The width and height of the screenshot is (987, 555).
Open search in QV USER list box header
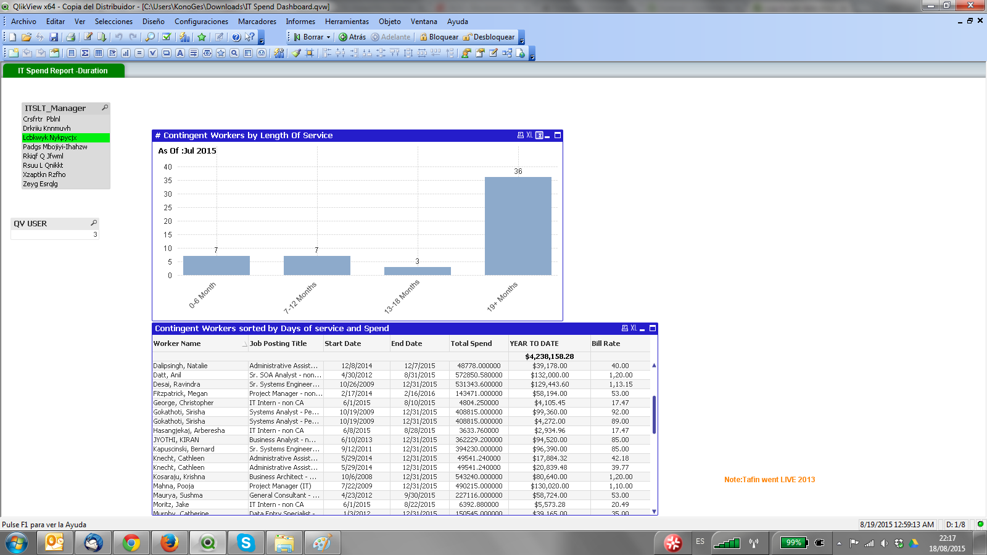(94, 223)
